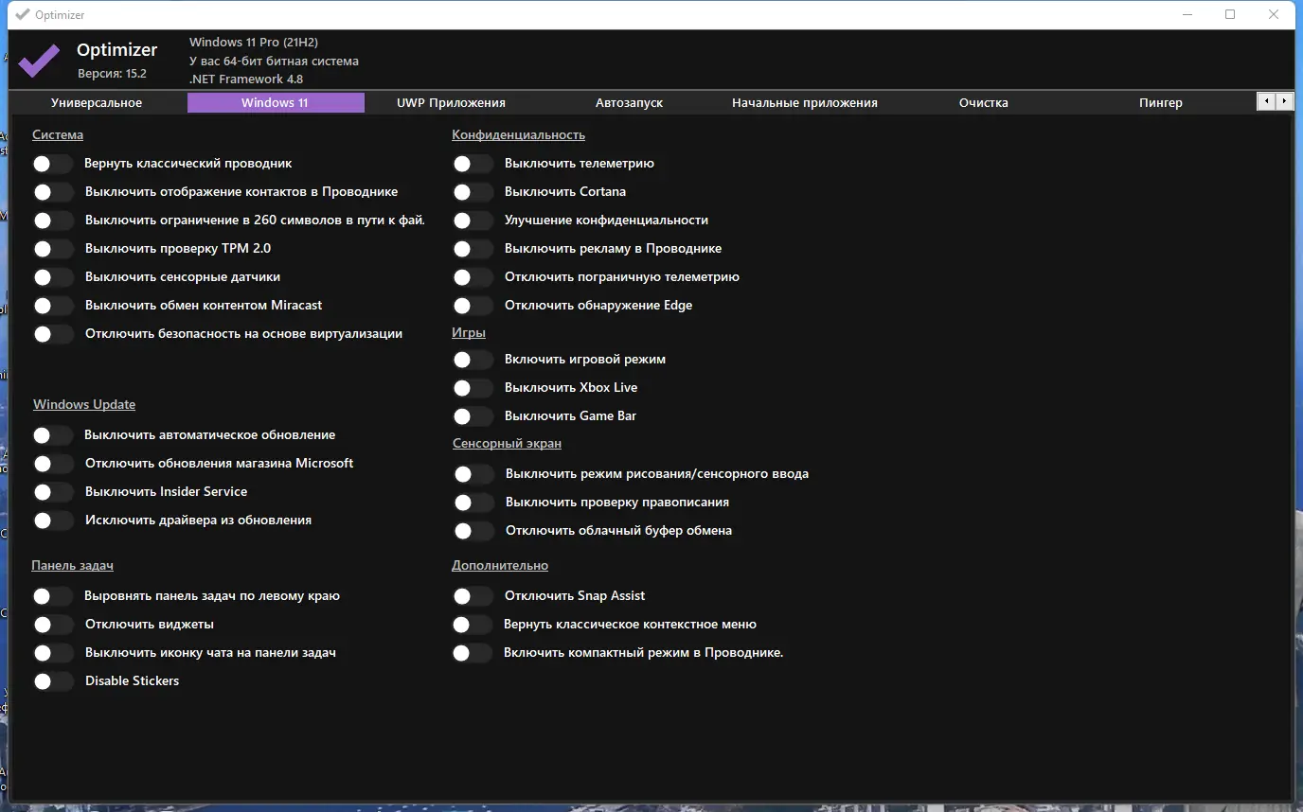Select the Windows 11 tab

[276, 102]
